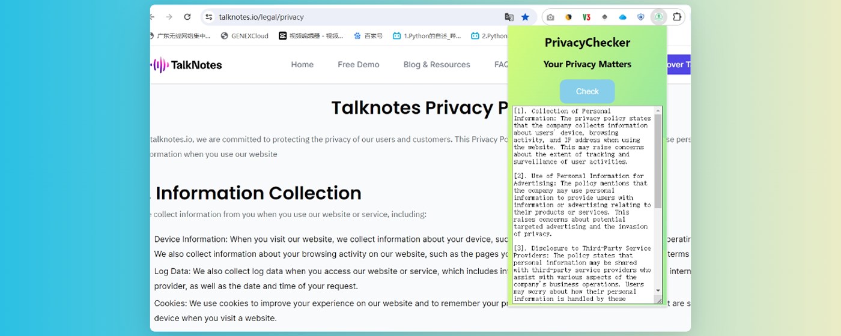Click the PrivacyChecker popup title
Viewport: 841px width, 336px height.
coord(587,43)
